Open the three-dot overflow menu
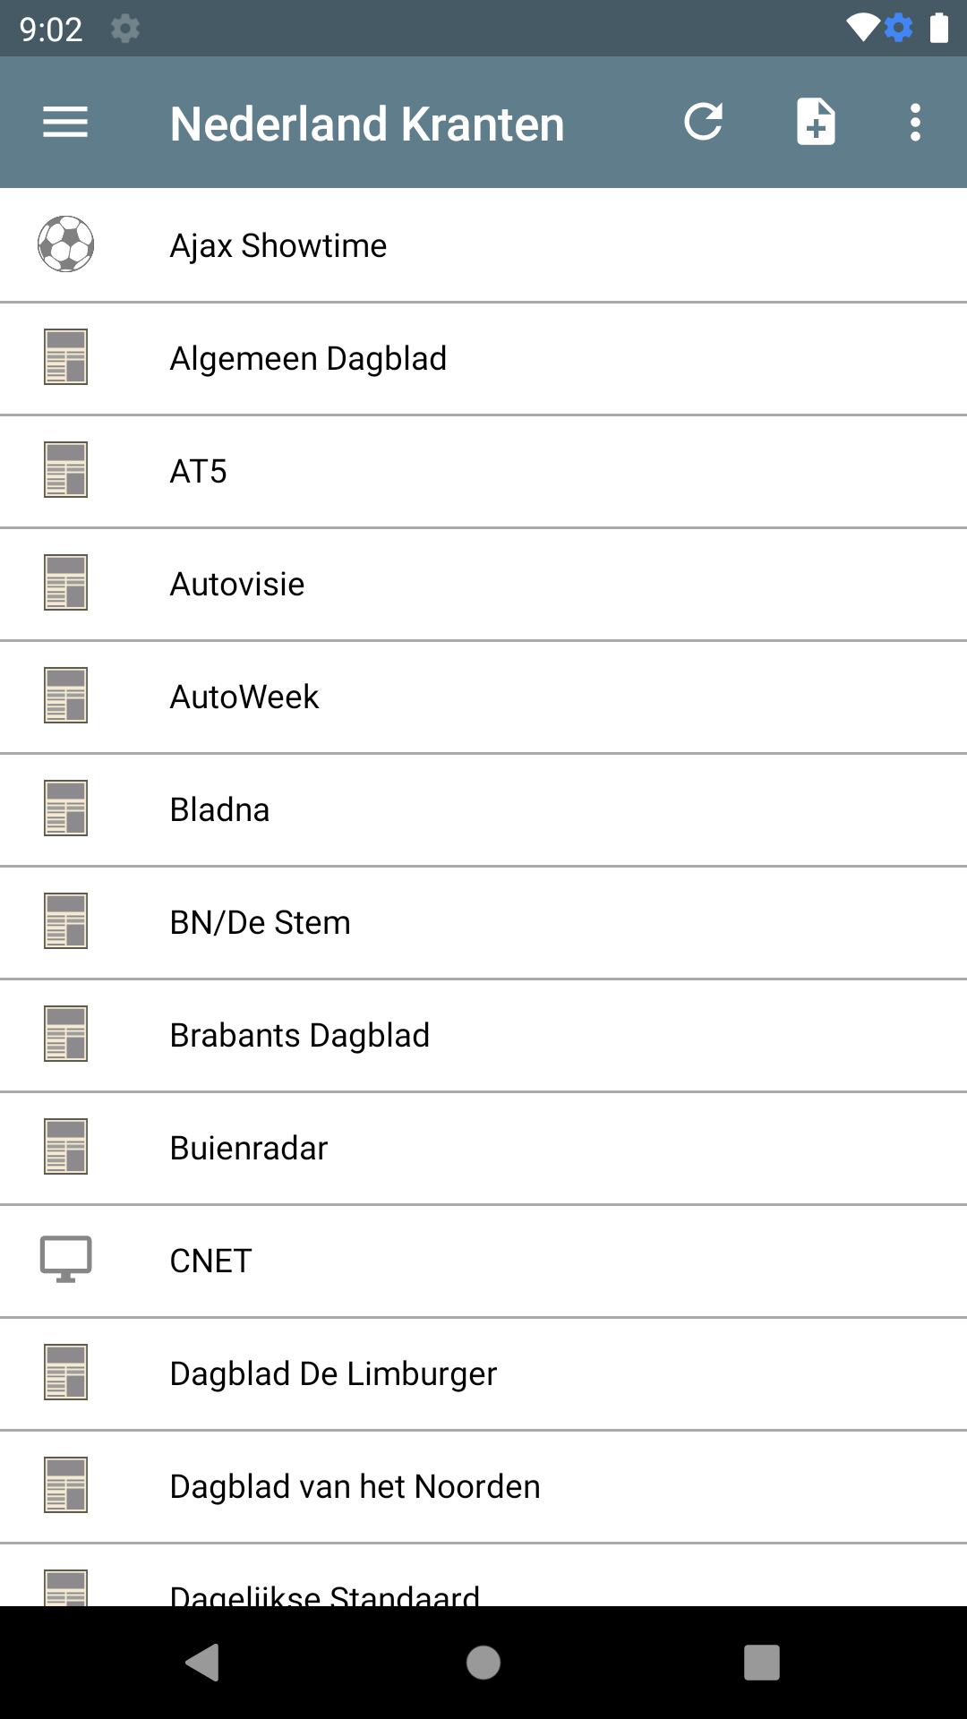The width and height of the screenshot is (967, 1719). [915, 123]
